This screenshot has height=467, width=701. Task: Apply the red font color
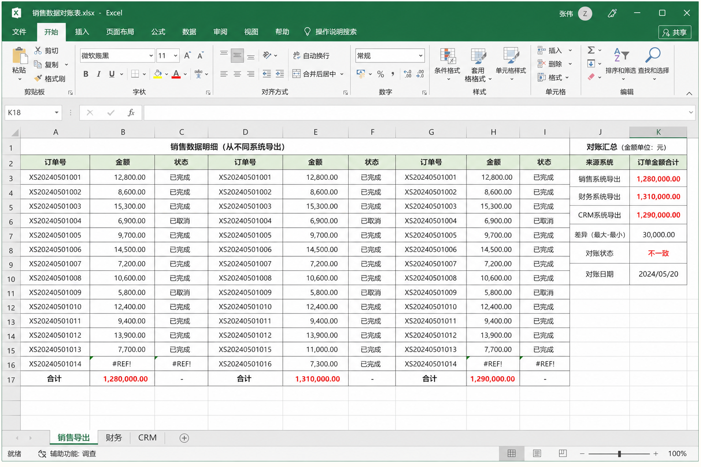[x=176, y=74]
